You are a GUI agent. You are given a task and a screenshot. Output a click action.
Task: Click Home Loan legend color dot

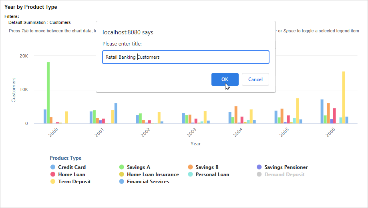click(52, 174)
